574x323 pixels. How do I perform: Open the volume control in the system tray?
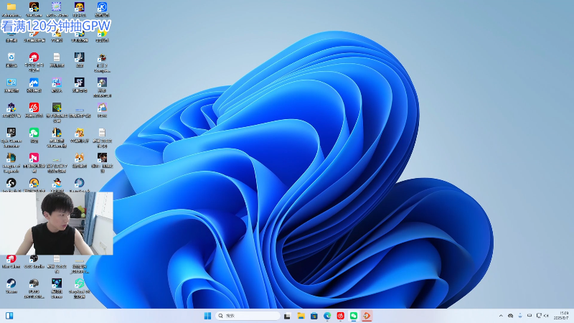tap(546, 316)
